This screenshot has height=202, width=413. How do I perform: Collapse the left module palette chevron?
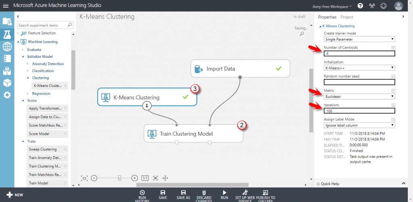pos(18,16)
